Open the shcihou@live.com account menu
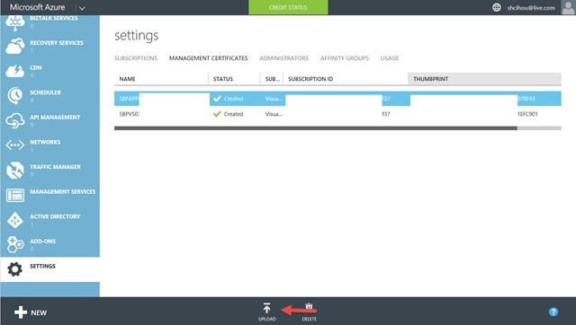The image size is (576, 325). (531, 8)
